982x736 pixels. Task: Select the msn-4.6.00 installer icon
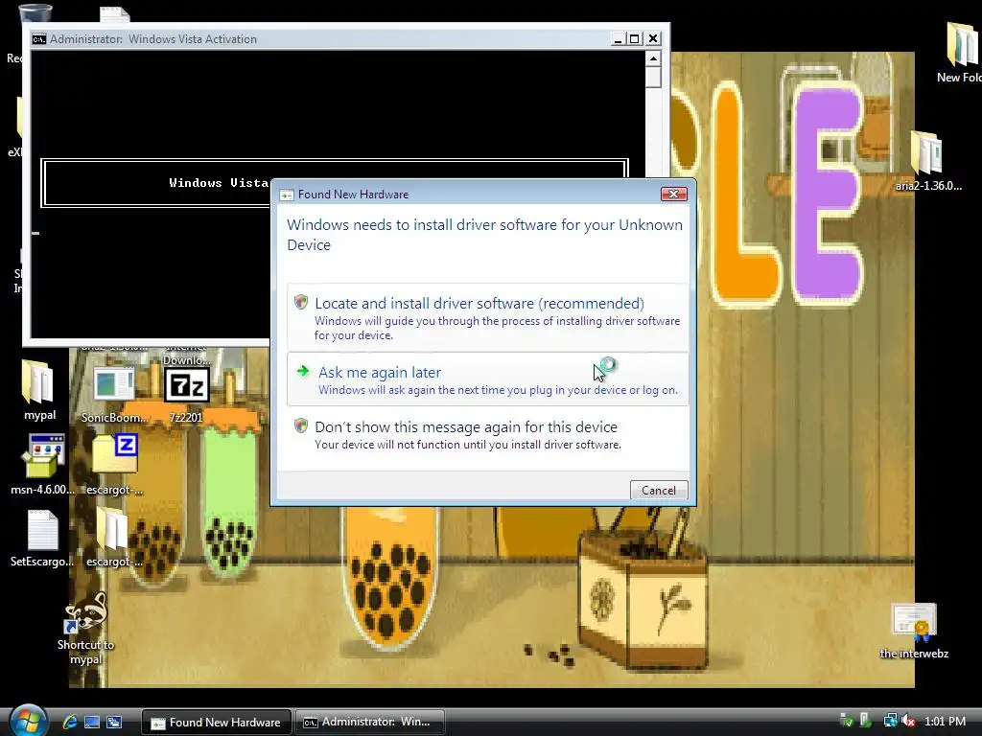[x=41, y=465]
